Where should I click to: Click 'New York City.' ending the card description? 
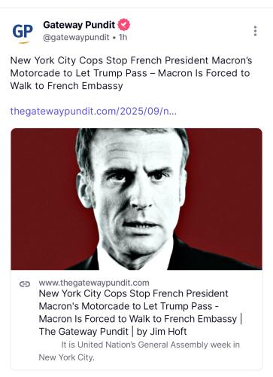pyautogui.click(x=67, y=357)
